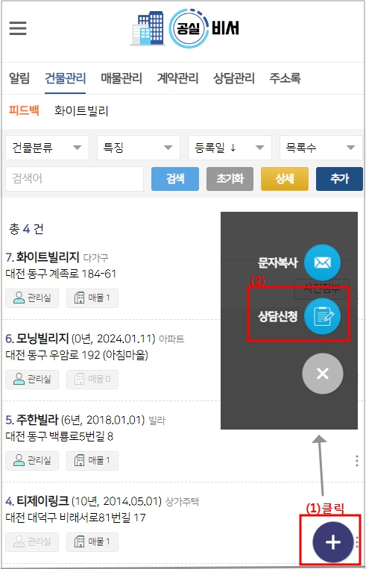Click the 초기화 reset button
Image resolution: width=366 pixels, height=569 pixels.
230,178
